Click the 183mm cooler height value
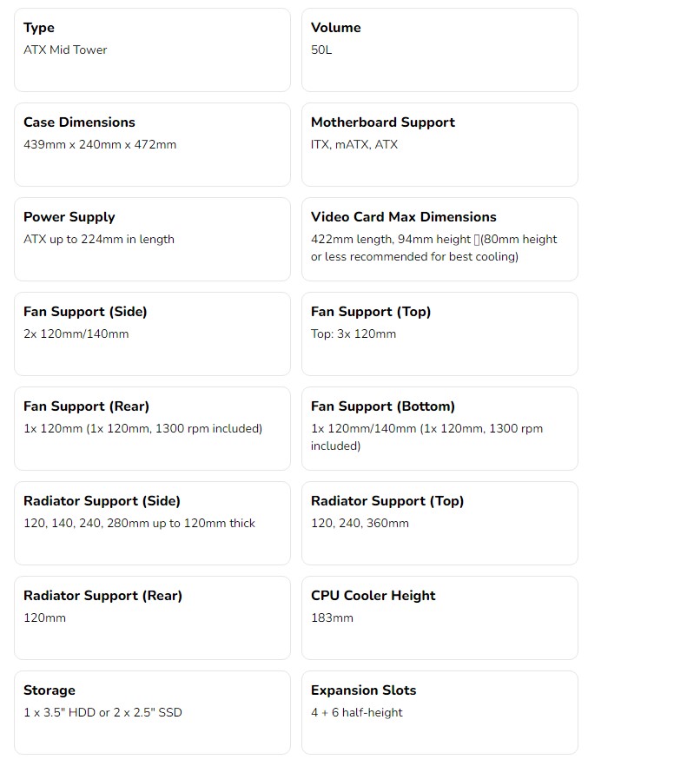The height and width of the screenshot is (766, 674). point(332,618)
